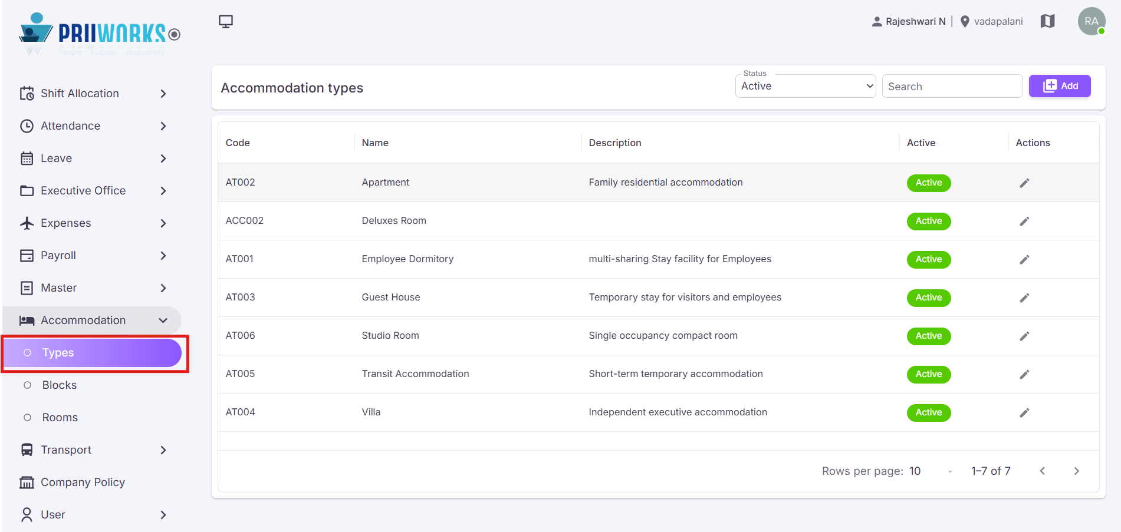Screen dimensions: 1121x532
Task: Click the Company Policy building icon
Action: point(27,483)
